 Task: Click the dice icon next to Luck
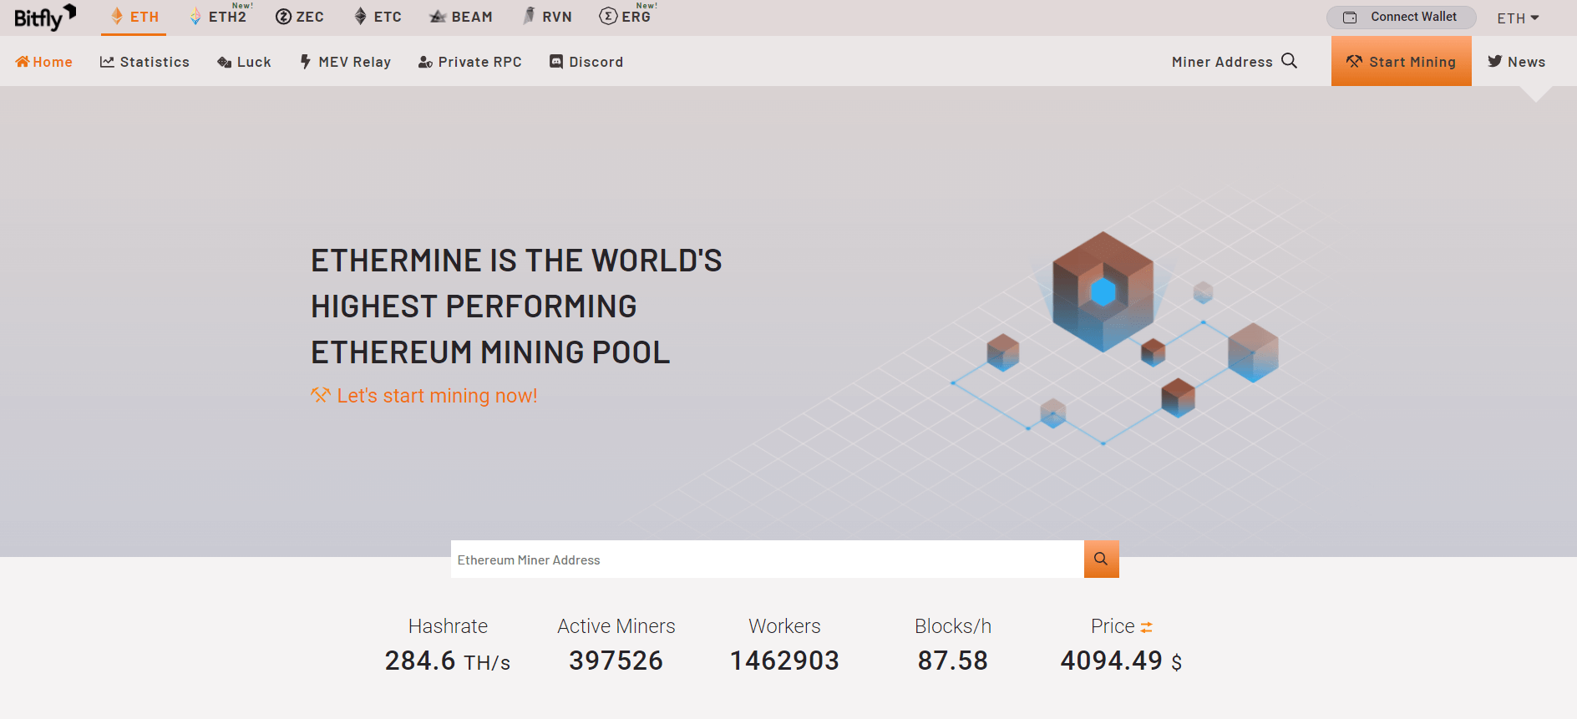click(224, 62)
